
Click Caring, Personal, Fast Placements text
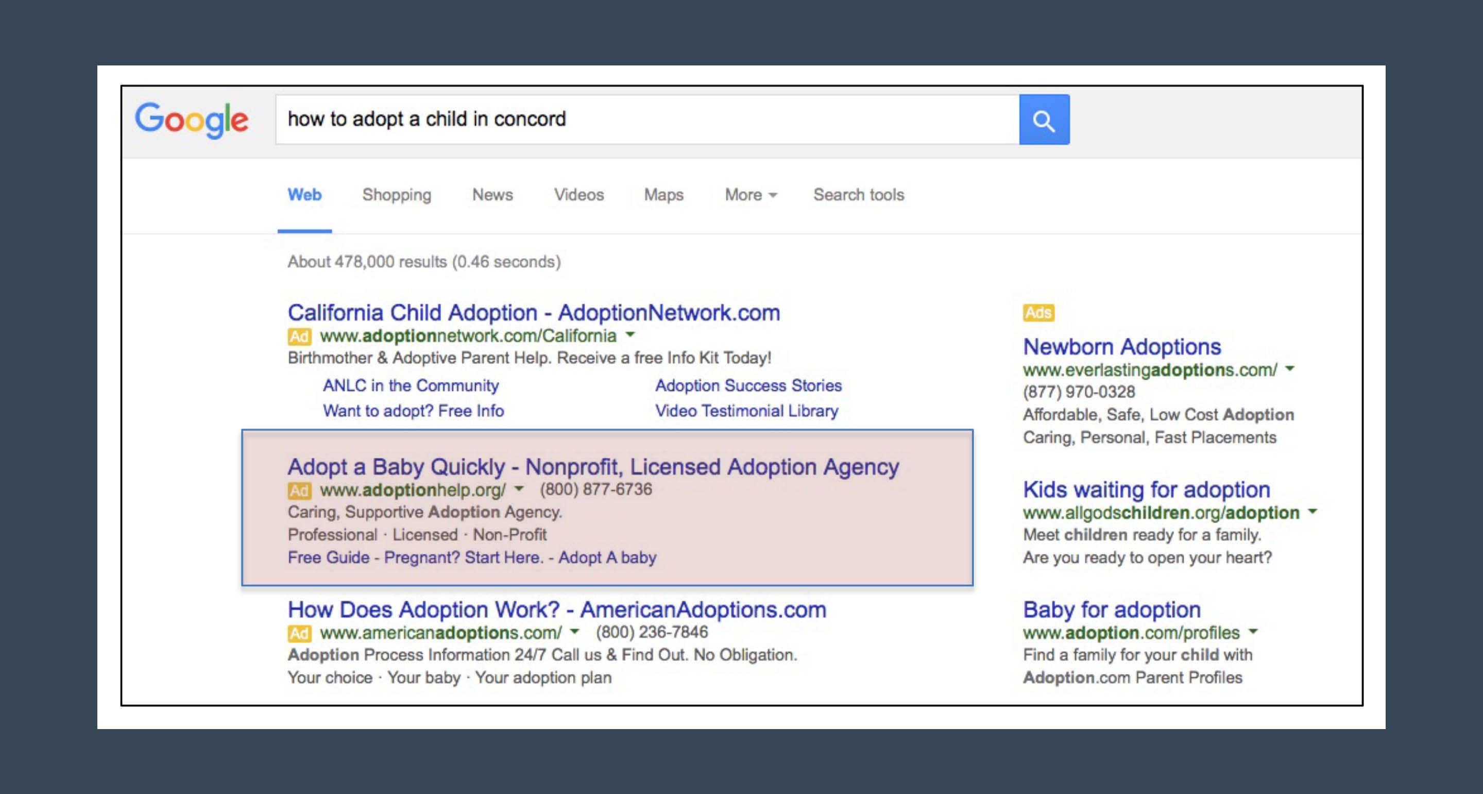coord(1150,437)
